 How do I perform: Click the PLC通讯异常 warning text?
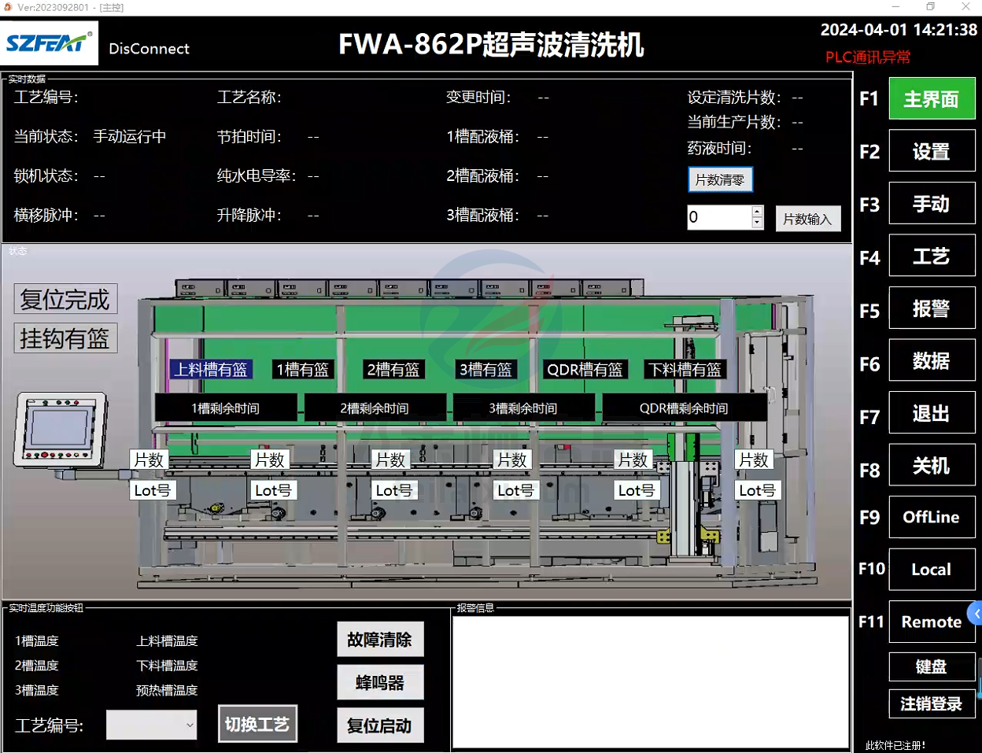coord(868,57)
